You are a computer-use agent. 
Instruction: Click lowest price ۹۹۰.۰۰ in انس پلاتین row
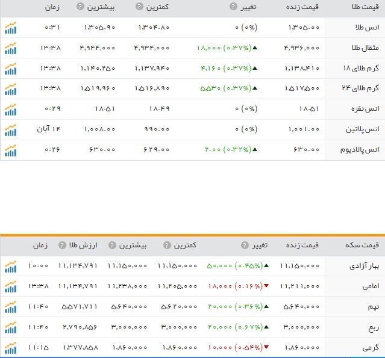[157, 129]
